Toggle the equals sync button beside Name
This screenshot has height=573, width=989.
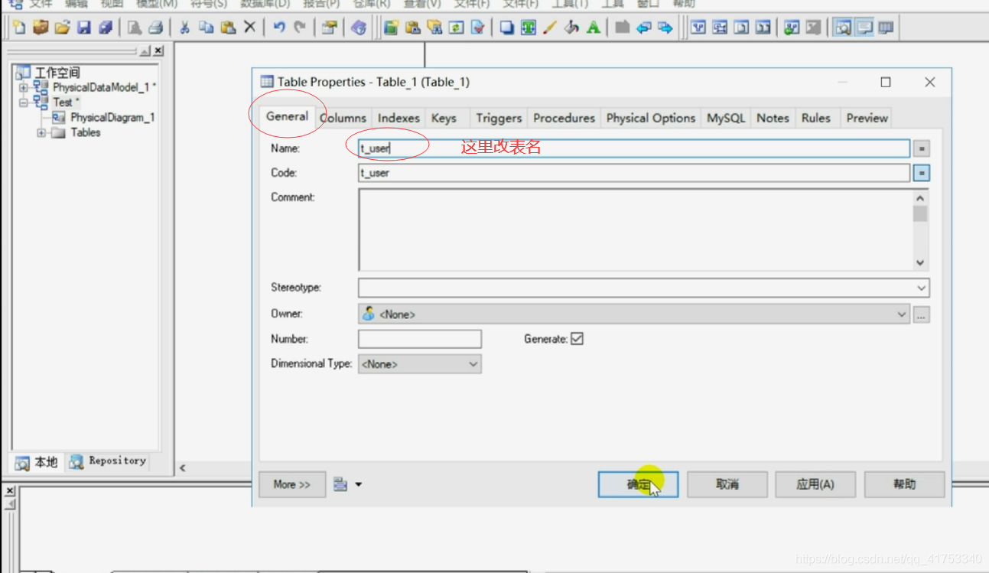pyautogui.click(x=922, y=148)
